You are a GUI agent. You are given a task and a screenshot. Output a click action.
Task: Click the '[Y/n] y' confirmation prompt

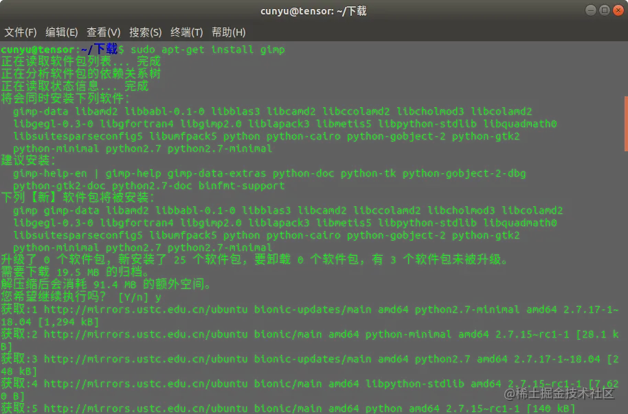pyautogui.click(x=139, y=297)
